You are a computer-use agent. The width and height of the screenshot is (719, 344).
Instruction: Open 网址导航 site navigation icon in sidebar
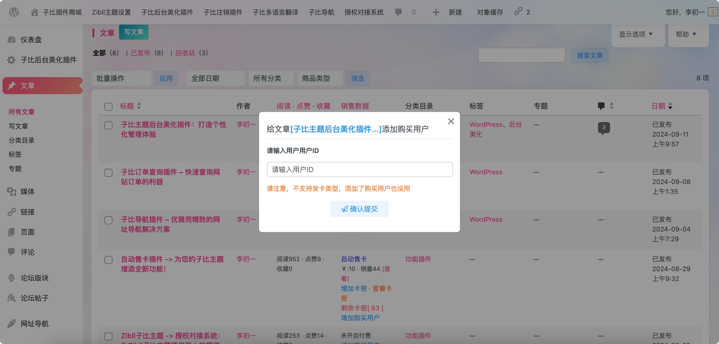coord(12,324)
